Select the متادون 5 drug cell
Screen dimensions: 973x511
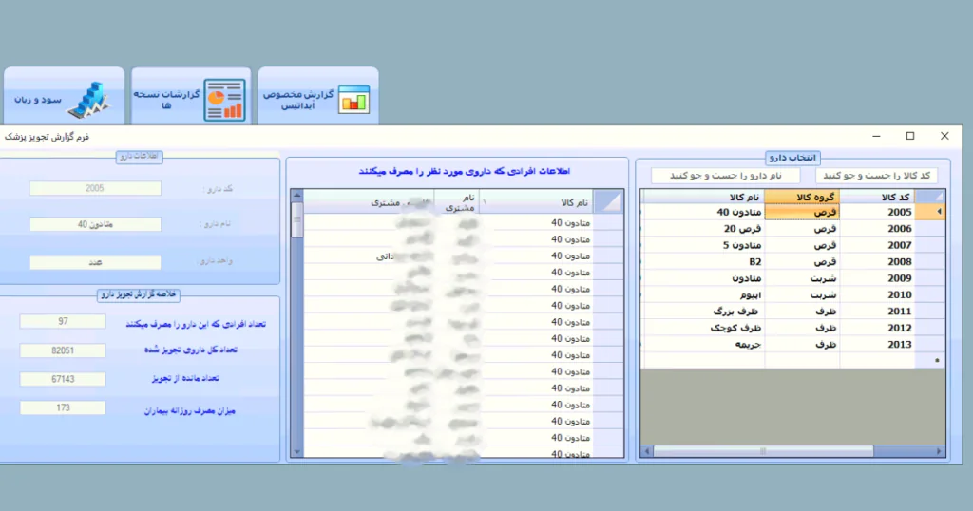pos(703,245)
